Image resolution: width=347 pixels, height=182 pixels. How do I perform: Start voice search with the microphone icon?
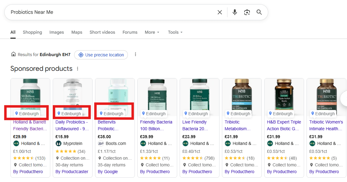(235, 12)
